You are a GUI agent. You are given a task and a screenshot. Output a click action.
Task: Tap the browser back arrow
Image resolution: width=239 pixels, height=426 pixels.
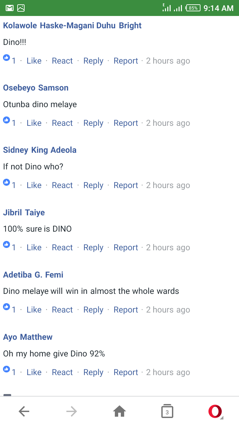click(x=24, y=412)
